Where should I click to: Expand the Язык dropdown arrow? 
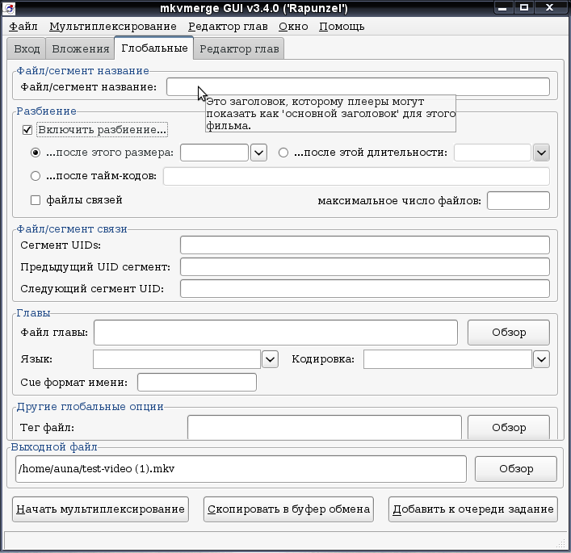[270, 359]
